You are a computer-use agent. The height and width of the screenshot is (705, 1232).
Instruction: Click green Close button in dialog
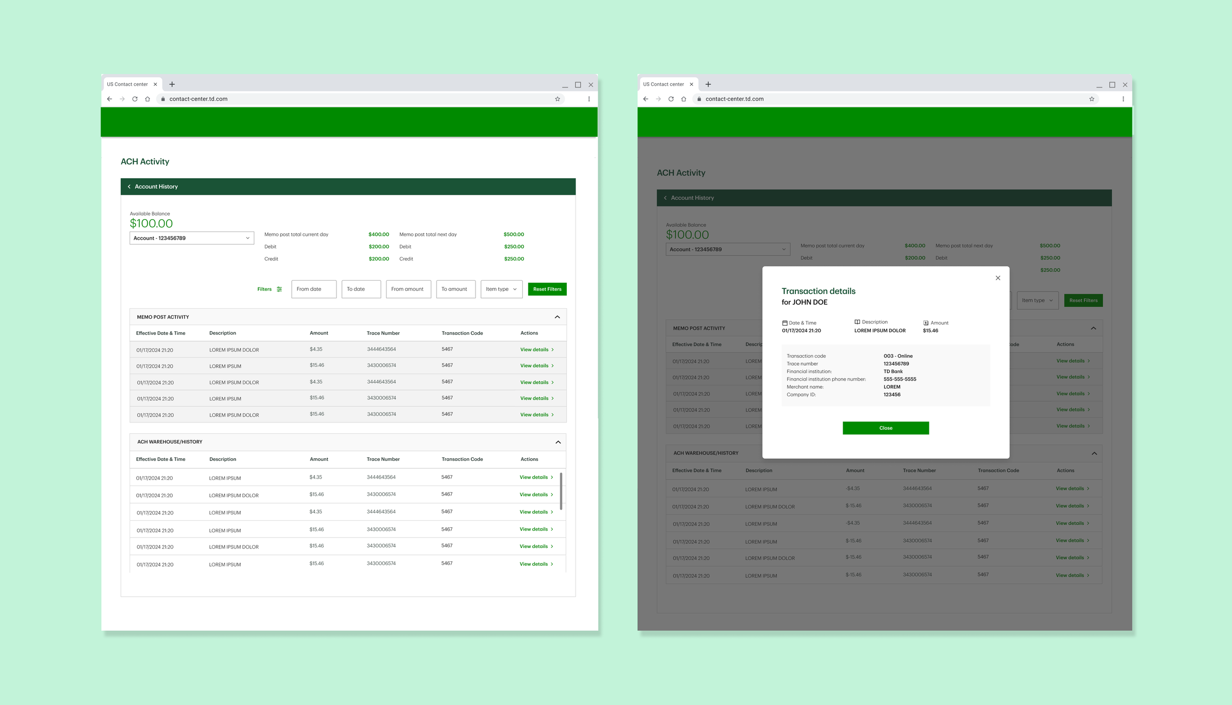[886, 428]
